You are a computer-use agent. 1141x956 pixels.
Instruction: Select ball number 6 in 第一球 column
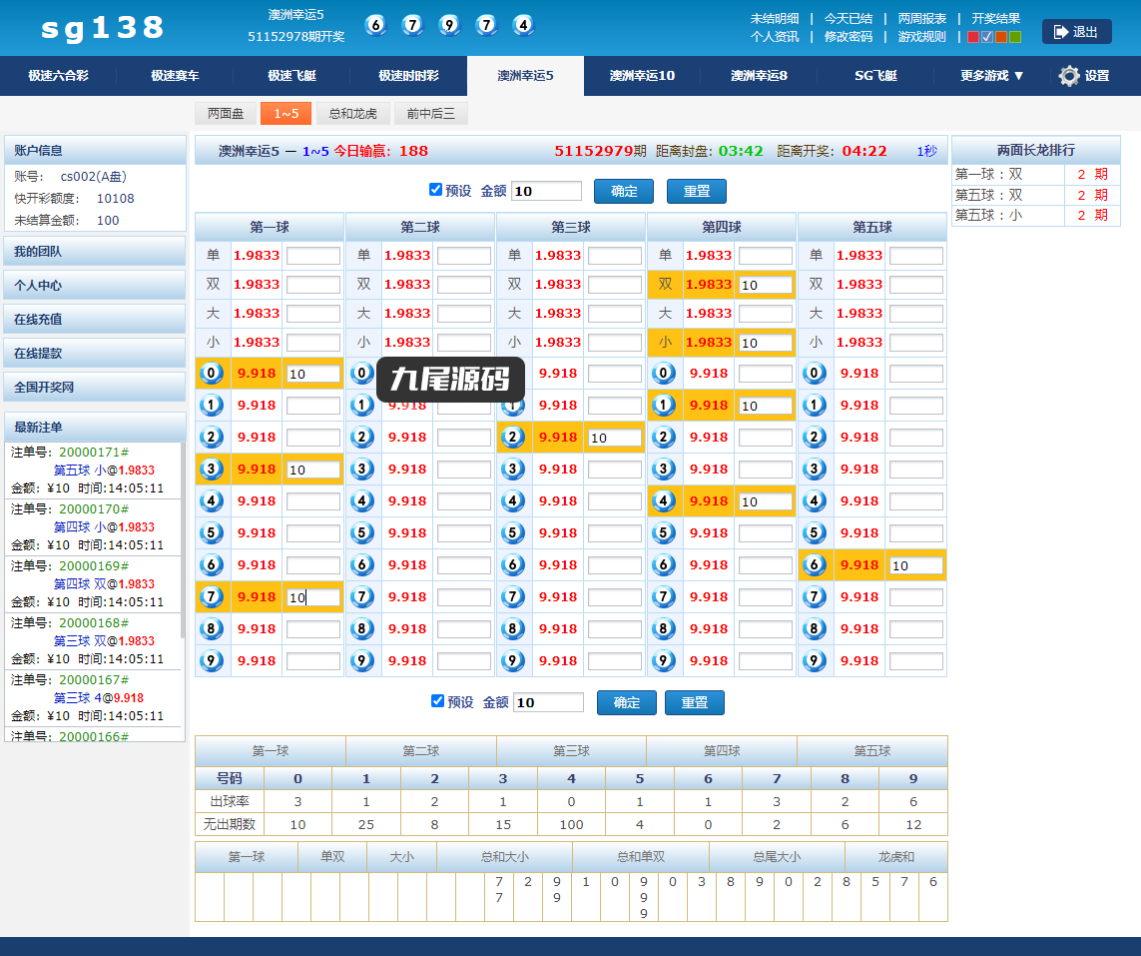point(211,565)
